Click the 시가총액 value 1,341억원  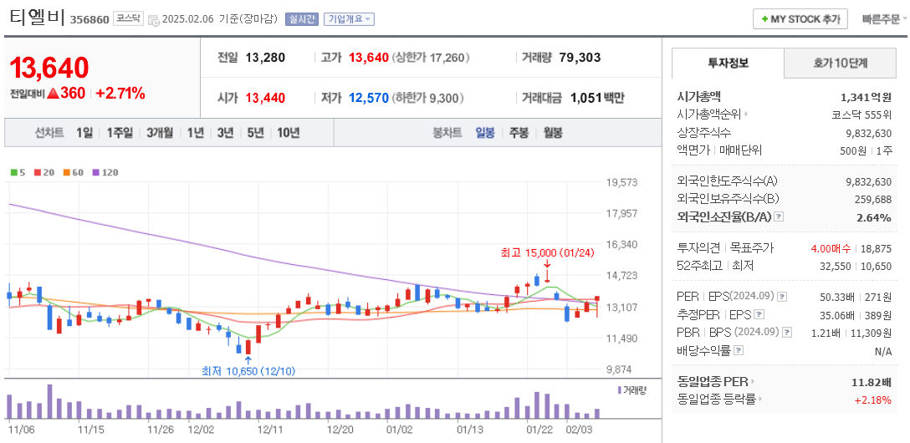coord(866,97)
